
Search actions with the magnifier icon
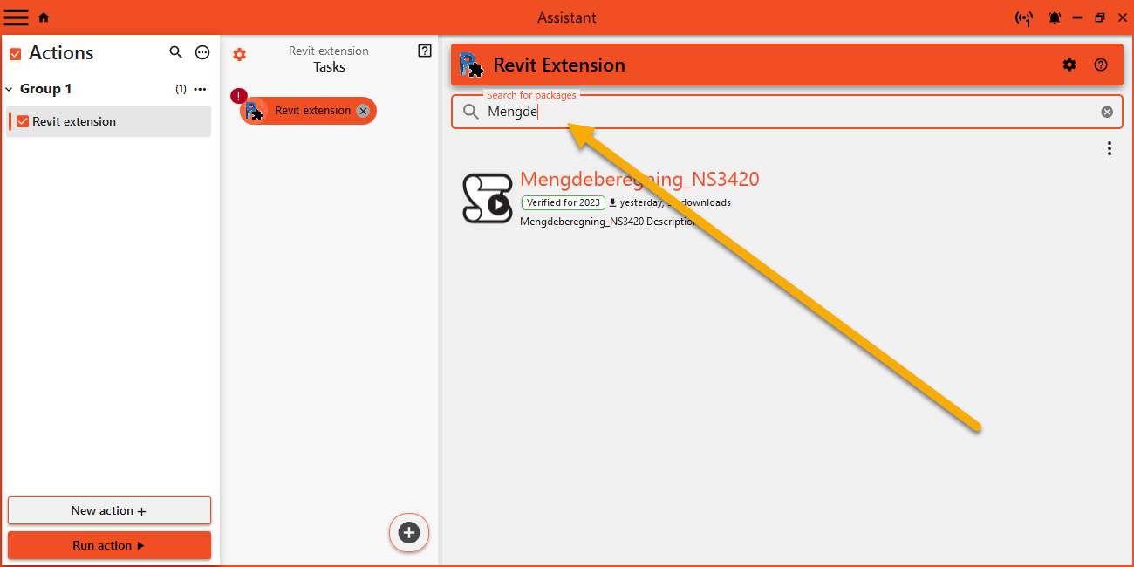176,53
